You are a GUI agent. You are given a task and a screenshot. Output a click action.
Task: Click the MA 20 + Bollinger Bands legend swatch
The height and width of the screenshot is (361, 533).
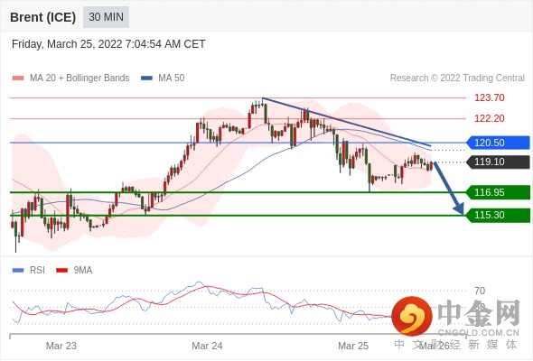pyautogui.click(x=18, y=79)
